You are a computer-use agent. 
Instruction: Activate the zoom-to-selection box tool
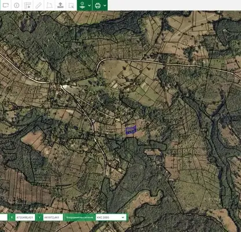coord(71,5)
